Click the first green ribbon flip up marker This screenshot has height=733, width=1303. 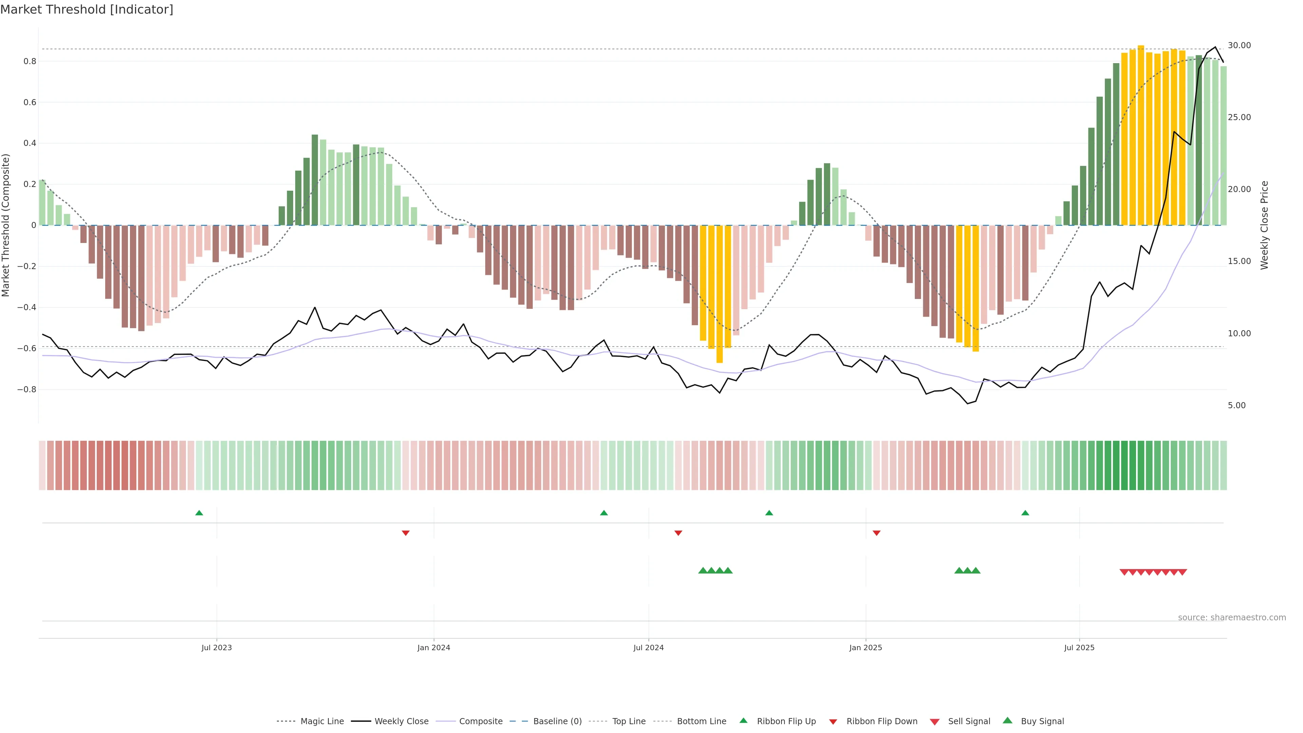pos(199,513)
